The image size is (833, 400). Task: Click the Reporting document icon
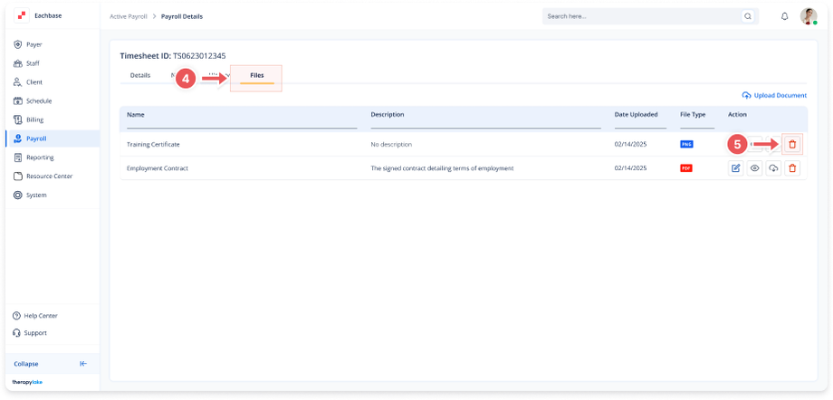tap(17, 157)
